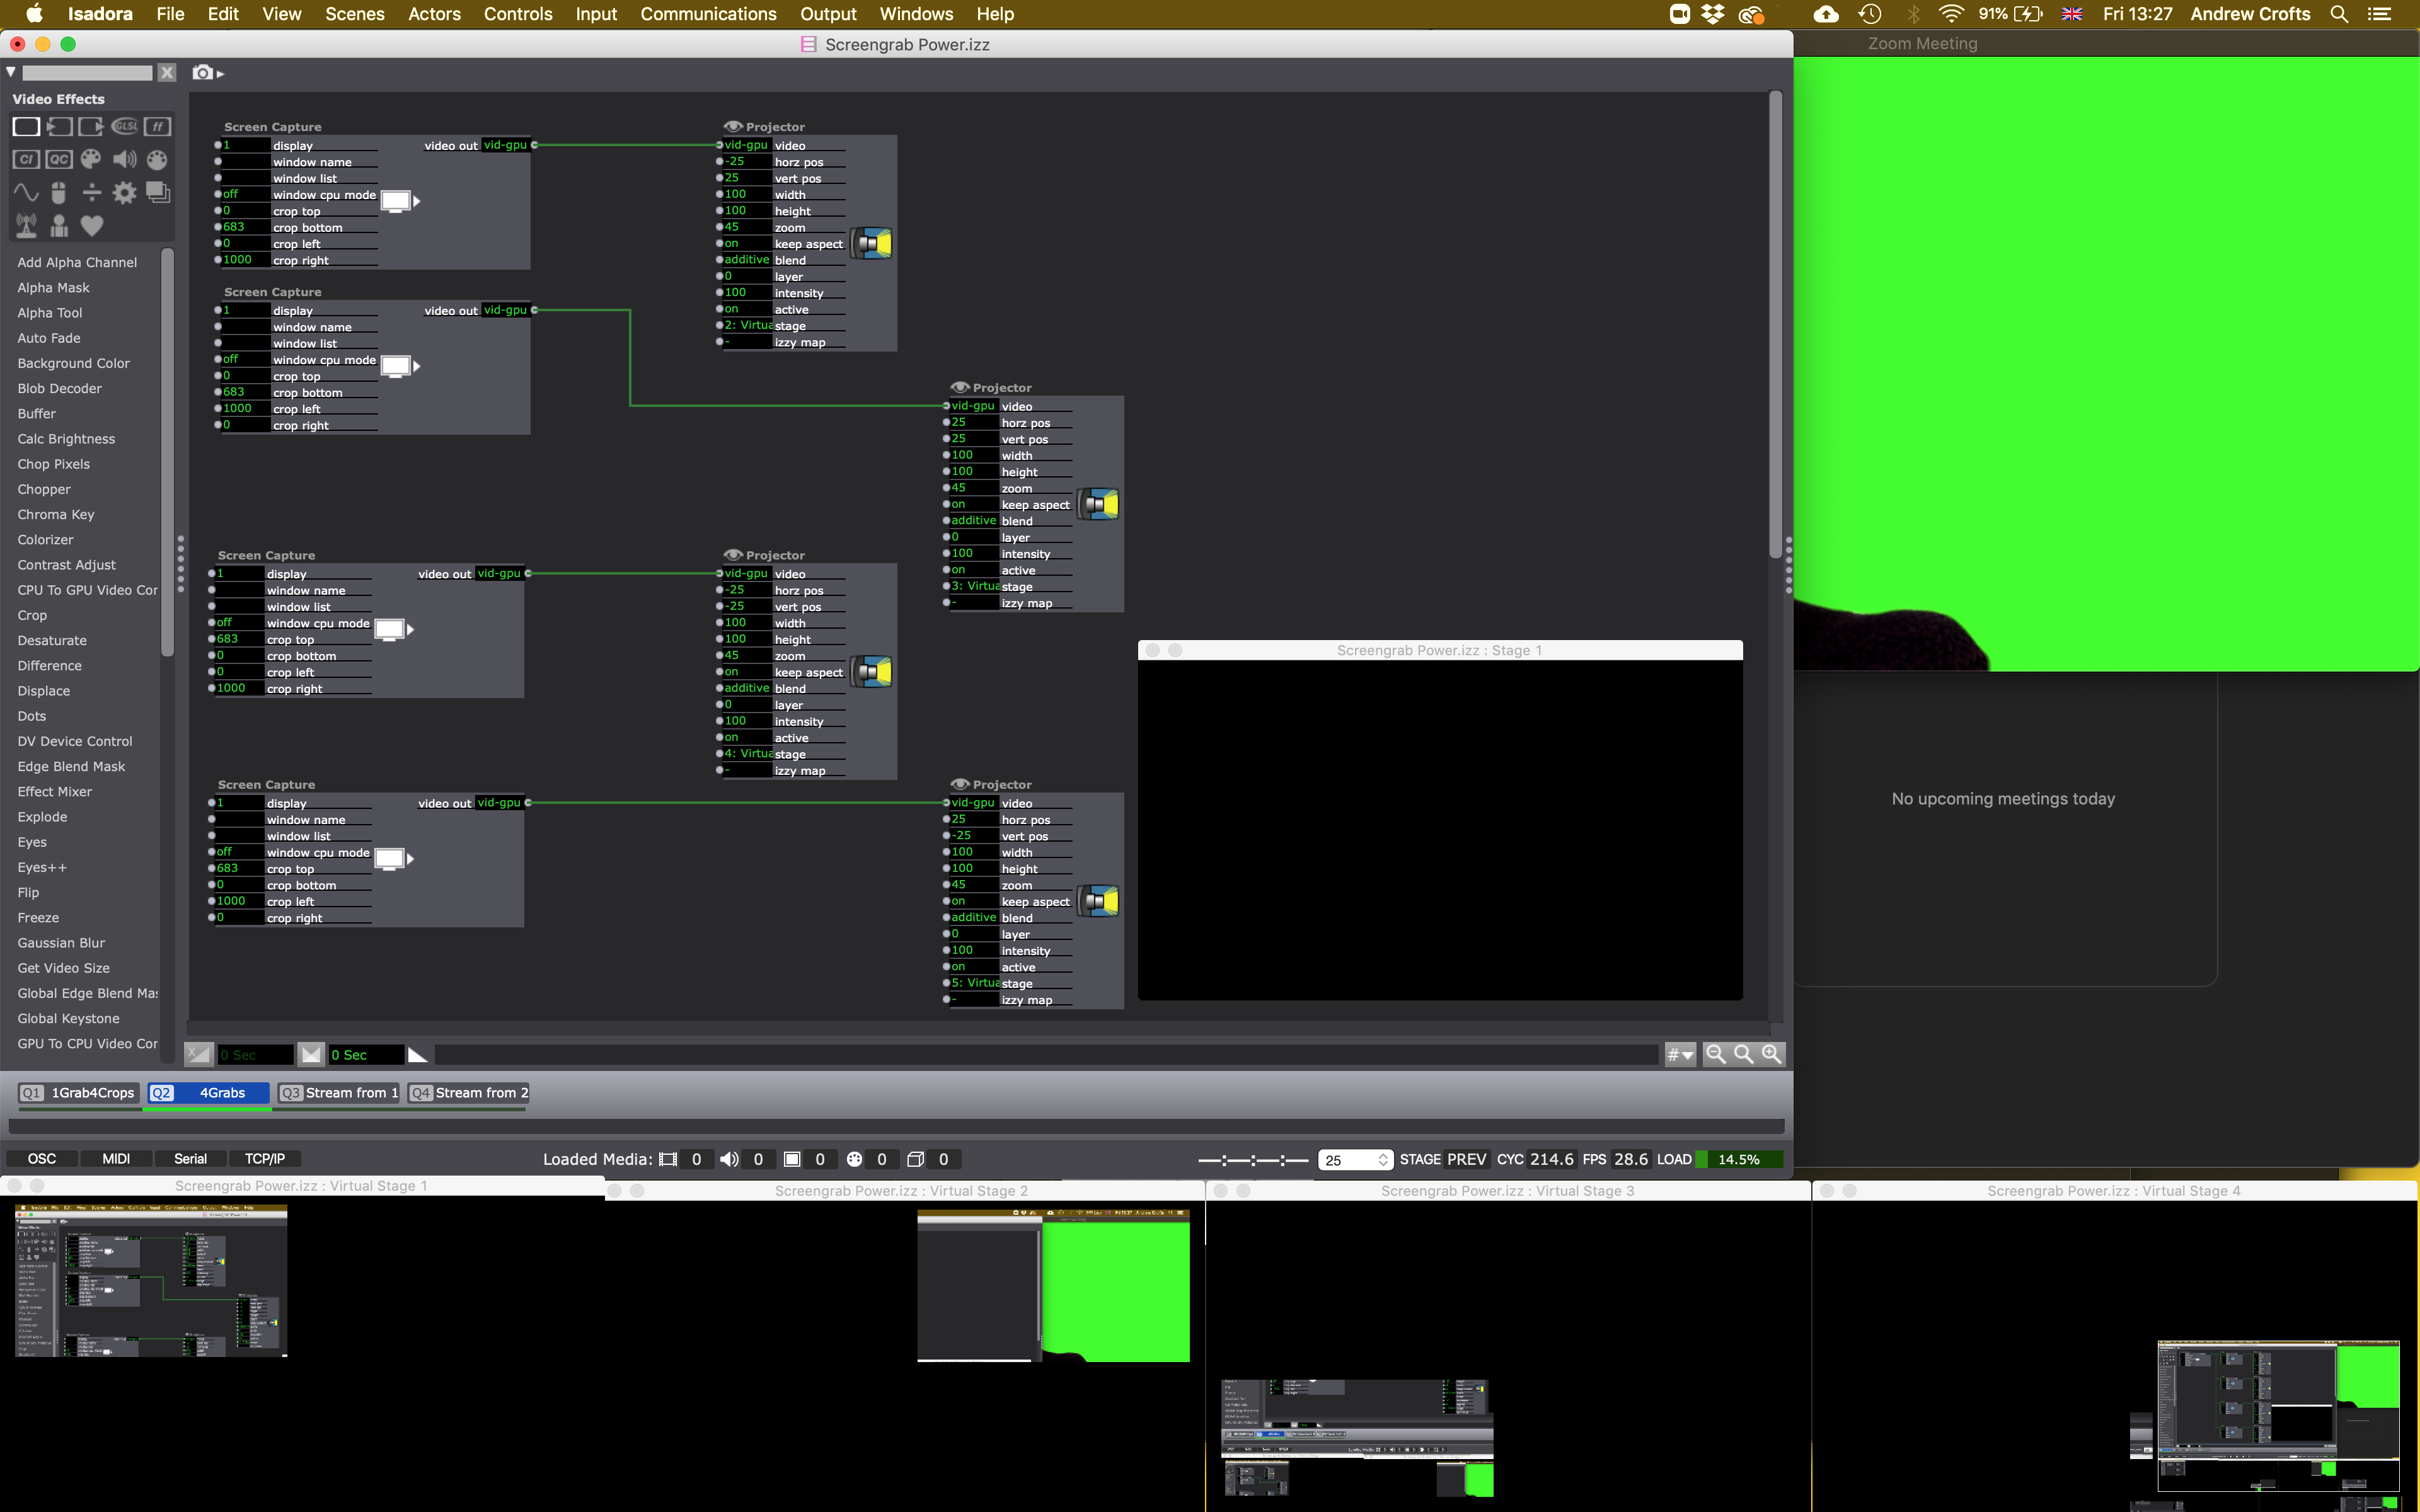The image size is (2420, 1512).
Task: Click the heart favorites actors category icon
Action: point(92,226)
